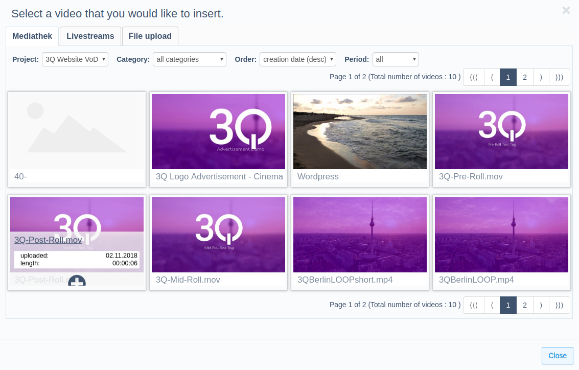Dismiss dialog with the X icon
The width and height of the screenshot is (579, 370).
(566, 10)
